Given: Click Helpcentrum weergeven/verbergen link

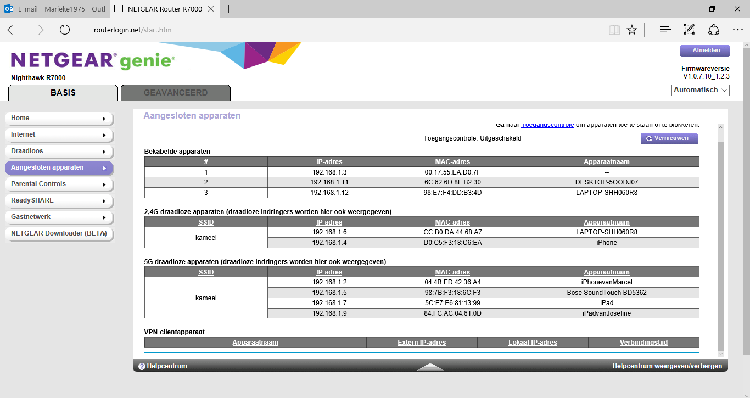Looking at the screenshot, I should [x=667, y=366].
